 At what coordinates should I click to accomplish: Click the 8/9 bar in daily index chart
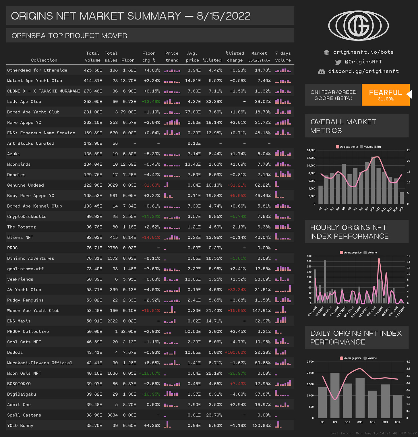tap(335, 395)
